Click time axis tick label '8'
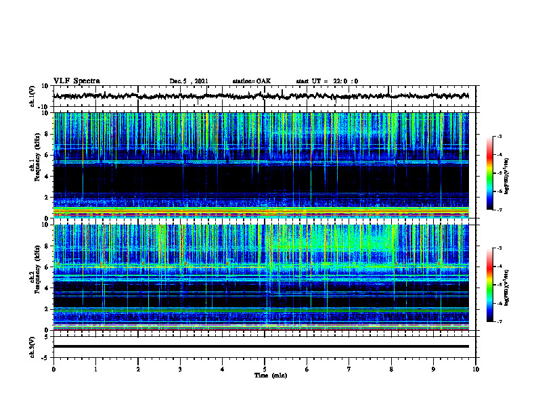The width and height of the screenshot is (536, 414). pyautogui.click(x=391, y=369)
